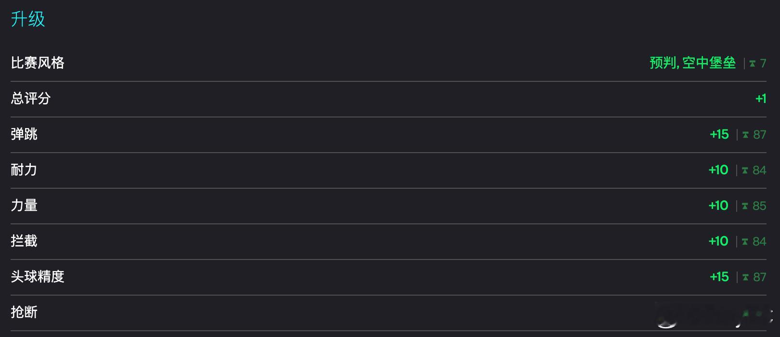Click the cap icon next to 力量 85
The image size is (780, 337).
coord(745,206)
